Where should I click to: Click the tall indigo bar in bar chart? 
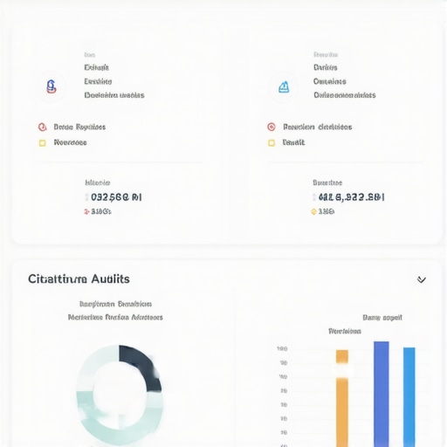(x=382, y=395)
